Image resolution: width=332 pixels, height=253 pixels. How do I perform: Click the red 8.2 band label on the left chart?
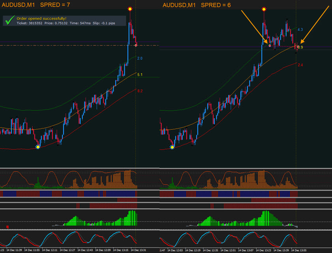tap(140, 91)
